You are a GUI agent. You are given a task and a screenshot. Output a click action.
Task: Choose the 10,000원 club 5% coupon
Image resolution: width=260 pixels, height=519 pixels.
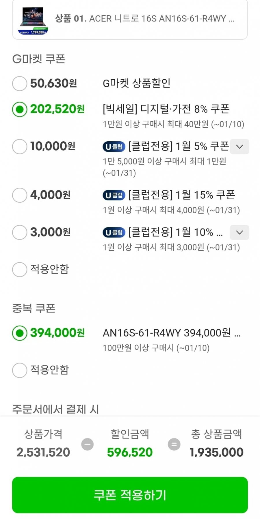[20, 146]
